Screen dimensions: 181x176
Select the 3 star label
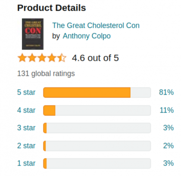pyautogui.click(x=26, y=128)
